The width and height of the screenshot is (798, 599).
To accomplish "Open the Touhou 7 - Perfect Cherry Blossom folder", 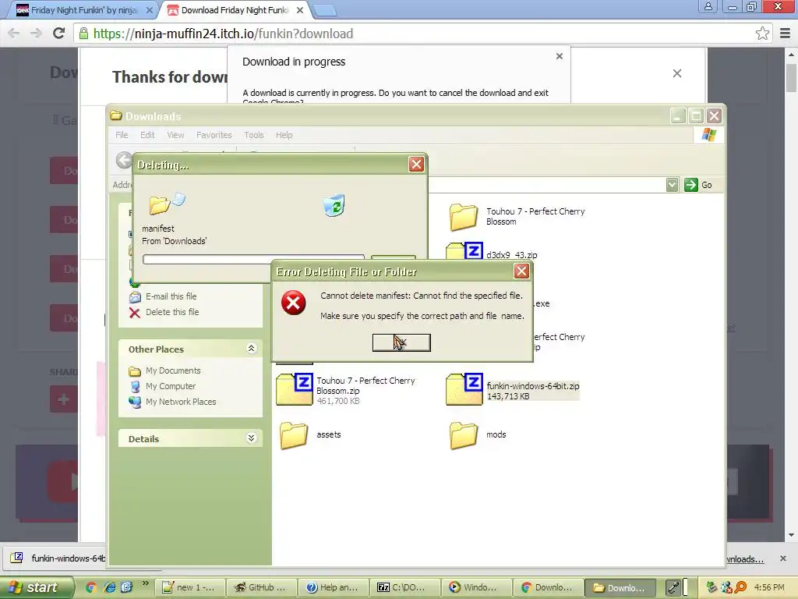I will (x=463, y=217).
